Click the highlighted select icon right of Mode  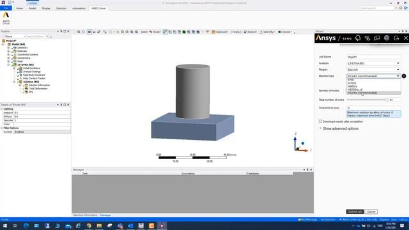point(165,32)
